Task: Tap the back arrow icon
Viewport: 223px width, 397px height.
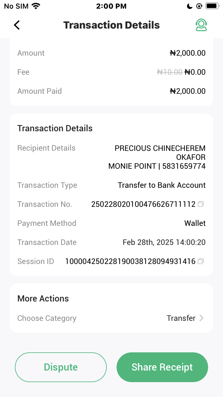Action: pos(17,25)
